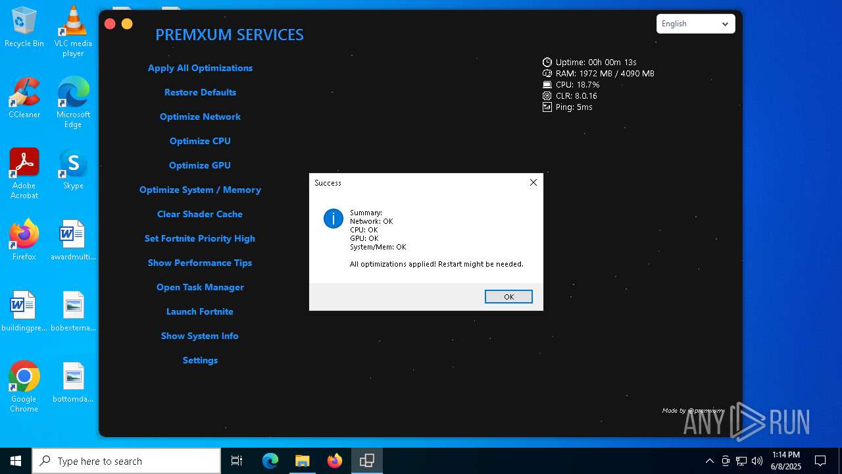Select Optimize GPU
Screen dimensions: 842x474
pyautogui.click(x=200, y=165)
